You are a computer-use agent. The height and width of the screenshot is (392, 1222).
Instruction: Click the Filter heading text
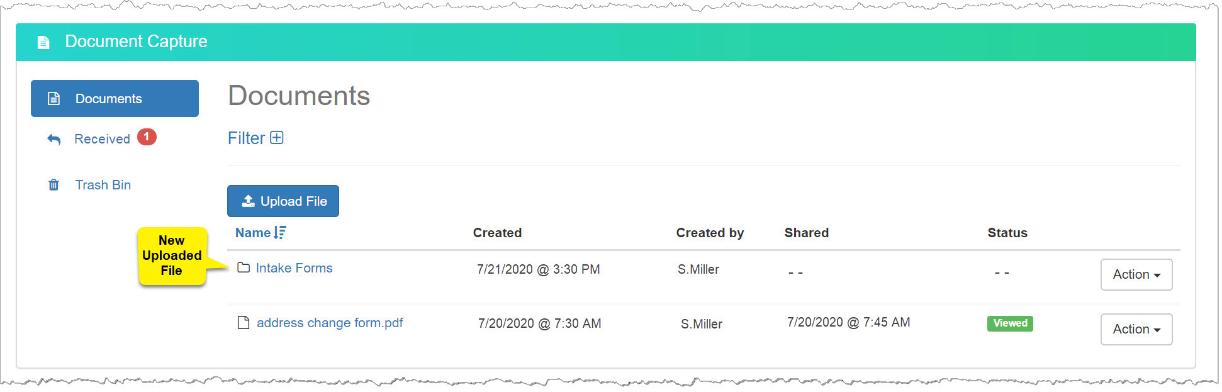(x=246, y=138)
